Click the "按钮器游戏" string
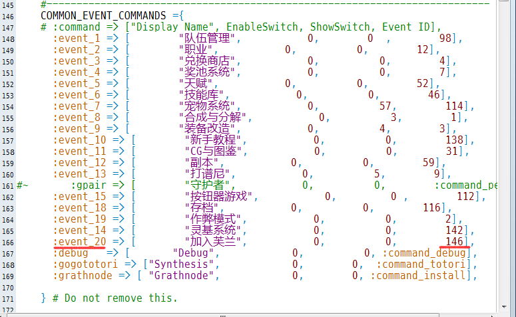The image size is (516, 317). (x=218, y=197)
